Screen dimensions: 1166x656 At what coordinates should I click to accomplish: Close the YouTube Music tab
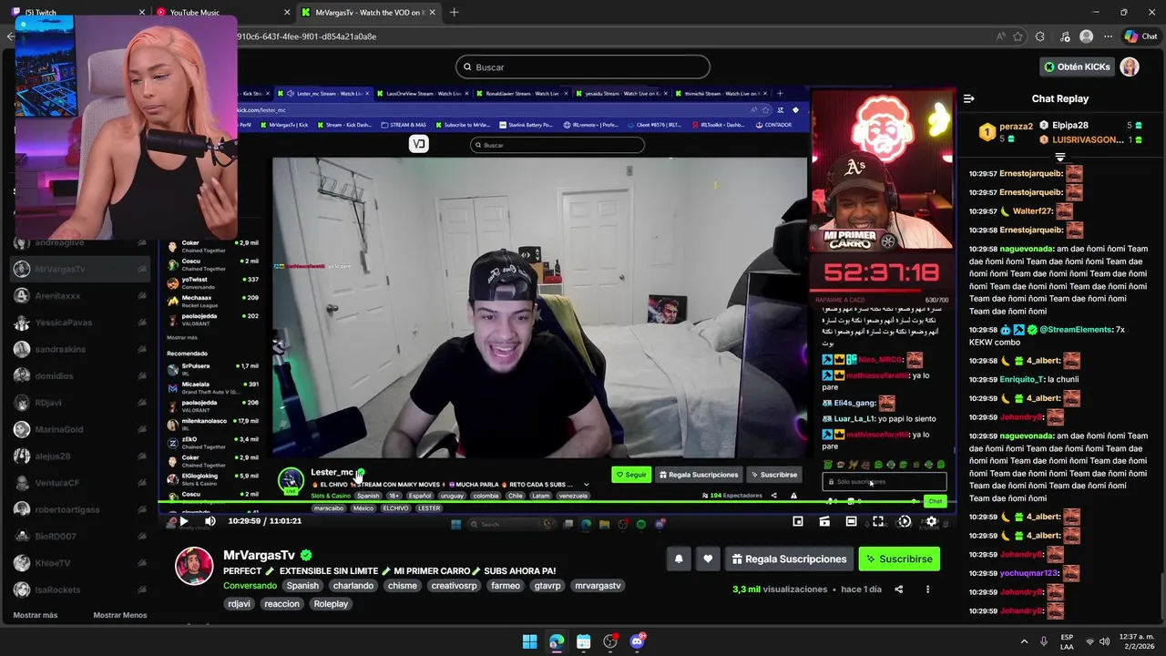click(x=287, y=12)
